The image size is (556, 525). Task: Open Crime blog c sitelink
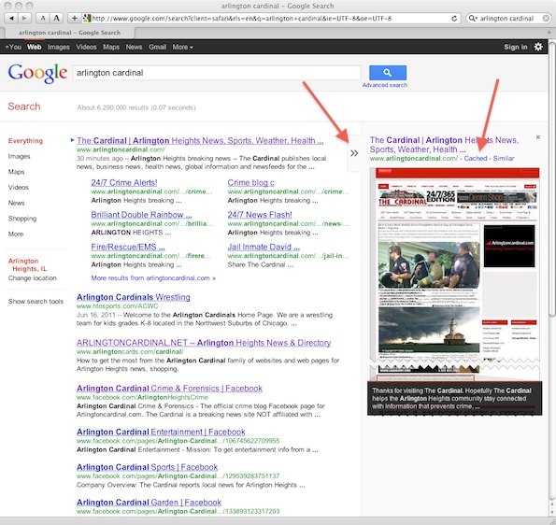tap(250, 182)
